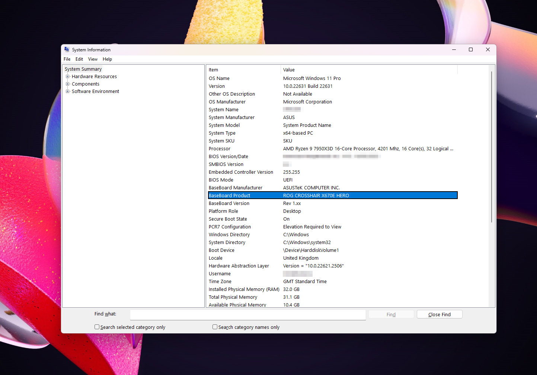Select System Summary in the tree
This screenshot has height=375, width=537.
83,69
